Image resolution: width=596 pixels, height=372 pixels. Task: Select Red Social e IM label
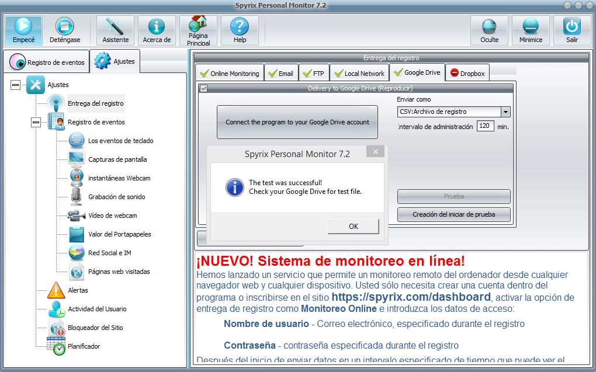tap(110, 253)
